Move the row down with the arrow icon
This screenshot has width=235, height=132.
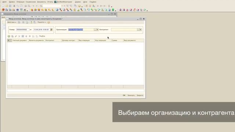tap(30, 36)
